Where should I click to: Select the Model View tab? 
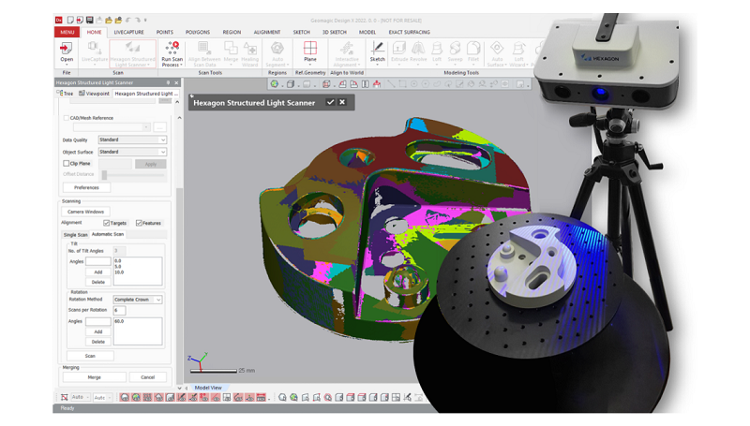208,388
